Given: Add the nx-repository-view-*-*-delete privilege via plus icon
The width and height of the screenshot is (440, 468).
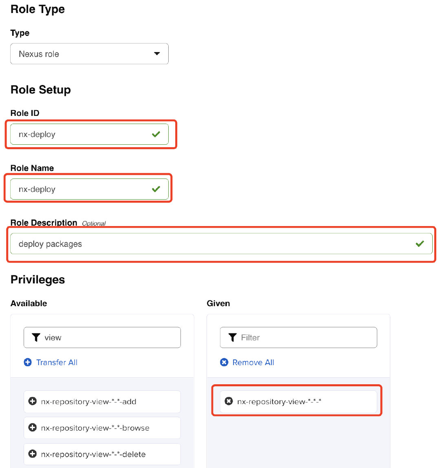Looking at the screenshot, I should (x=32, y=454).
